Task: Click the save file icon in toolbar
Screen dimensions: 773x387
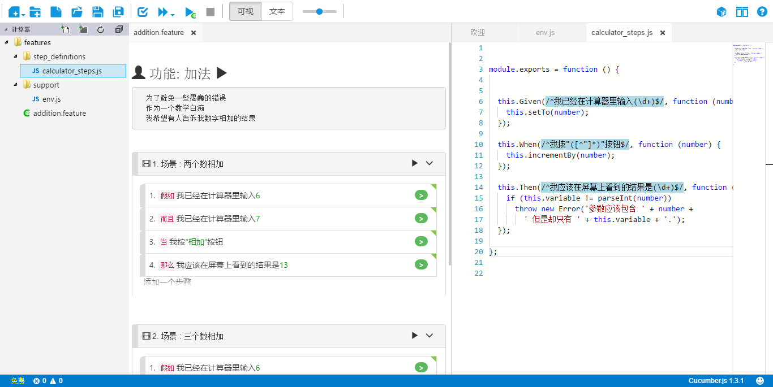Action: [x=97, y=12]
